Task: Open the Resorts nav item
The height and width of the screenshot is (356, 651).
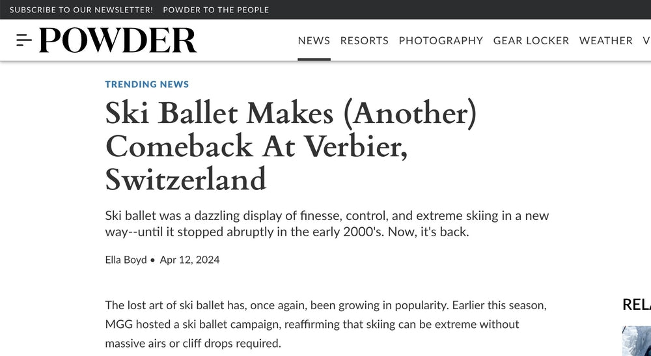Action: (364, 40)
